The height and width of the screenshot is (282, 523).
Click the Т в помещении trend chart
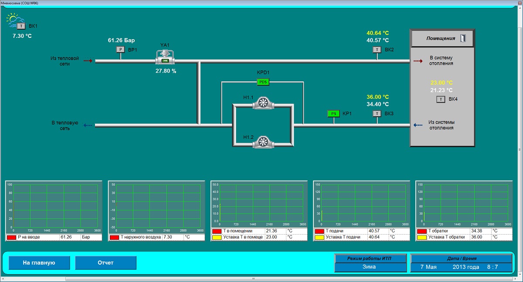click(261, 205)
